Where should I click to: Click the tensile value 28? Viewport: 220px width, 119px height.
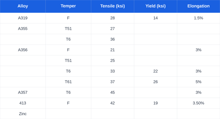pos(113,18)
